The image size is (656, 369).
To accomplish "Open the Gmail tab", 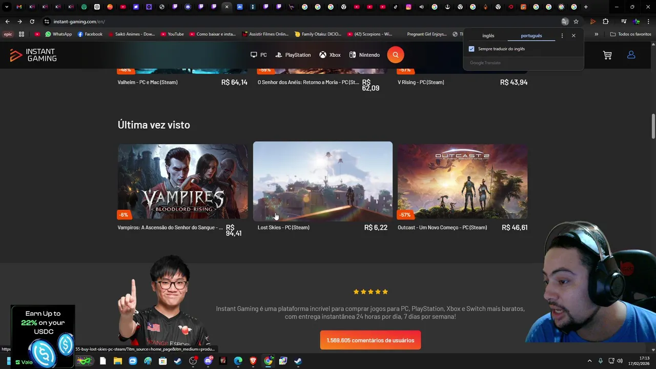I will coord(19,7).
